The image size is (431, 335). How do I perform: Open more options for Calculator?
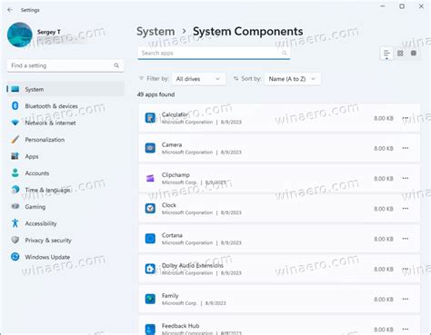pos(406,118)
